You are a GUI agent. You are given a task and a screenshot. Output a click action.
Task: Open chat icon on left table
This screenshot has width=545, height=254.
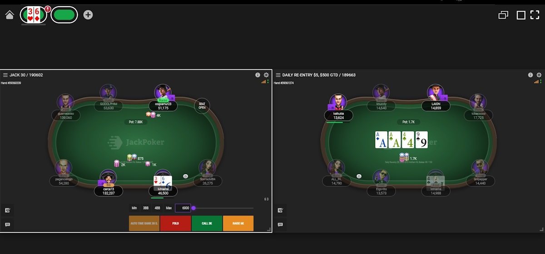[7, 225]
